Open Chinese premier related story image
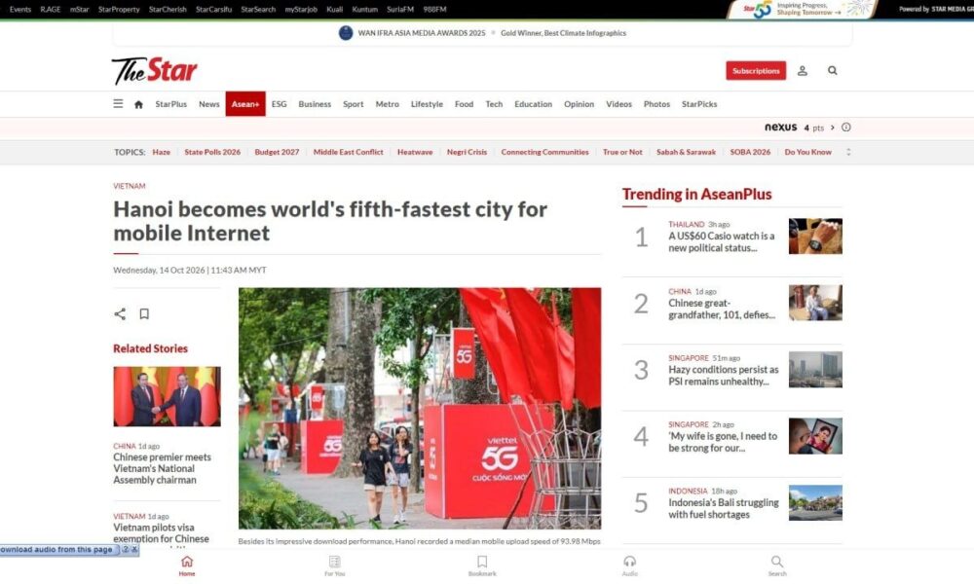 pyautogui.click(x=167, y=396)
